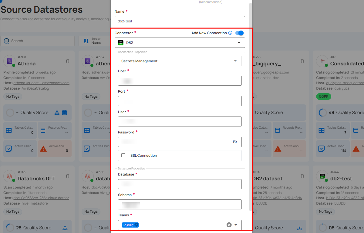Open the calendar icon beside Athena's Quality Score

coord(65,112)
